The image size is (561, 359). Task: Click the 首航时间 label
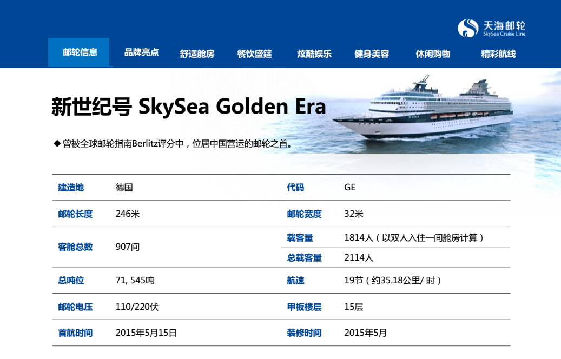tap(75, 333)
